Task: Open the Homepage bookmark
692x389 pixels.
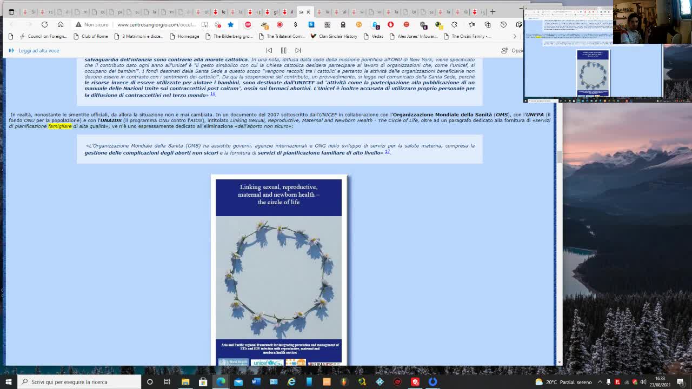Action: pos(184,36)
